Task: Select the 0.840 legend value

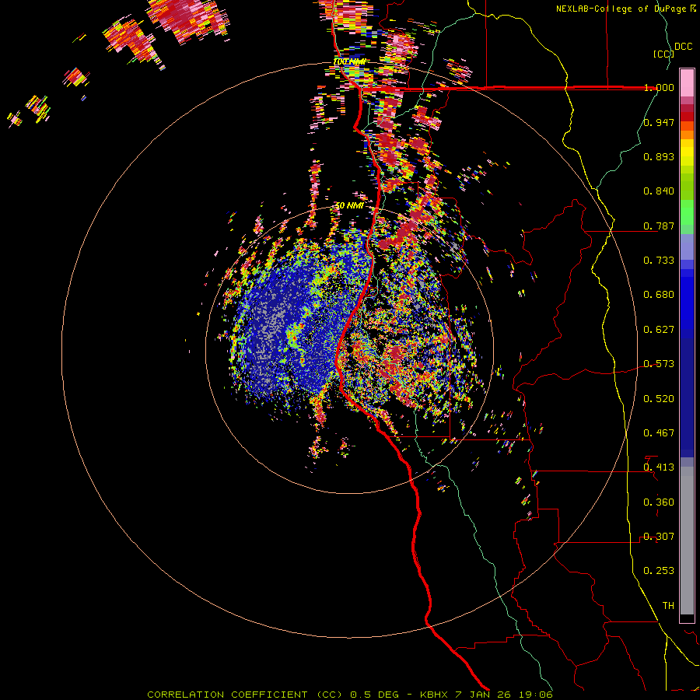Action: tap(659, 191)
